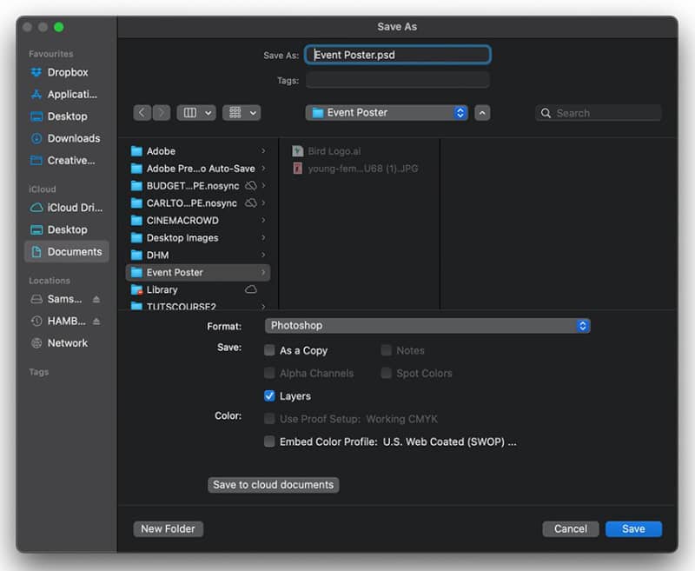Open the Format Photoshop dropdown
Image resolution: width=695 pixels, height=571 pixels.
[x=427, y=326]
